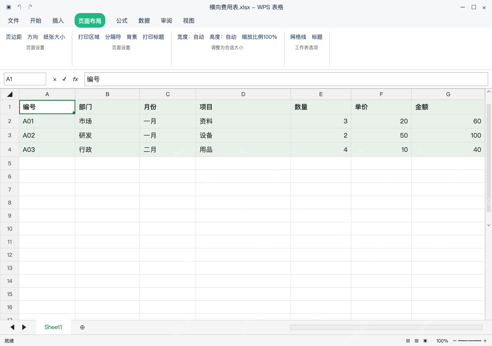
Task: Open the 纸张大小 paper size dropdown
Action: (x=54, y=37)
